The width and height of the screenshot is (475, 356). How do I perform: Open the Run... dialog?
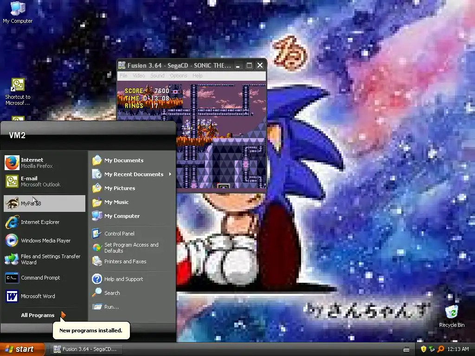[x=132, y=307]
